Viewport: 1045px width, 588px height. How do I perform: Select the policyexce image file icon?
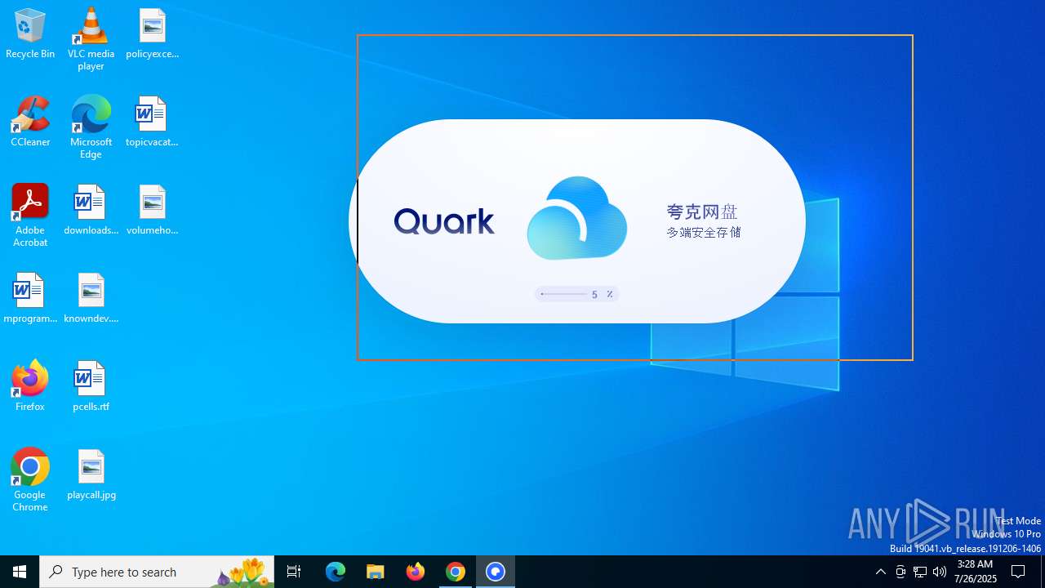pyautogui.click(x=152, y=34)
